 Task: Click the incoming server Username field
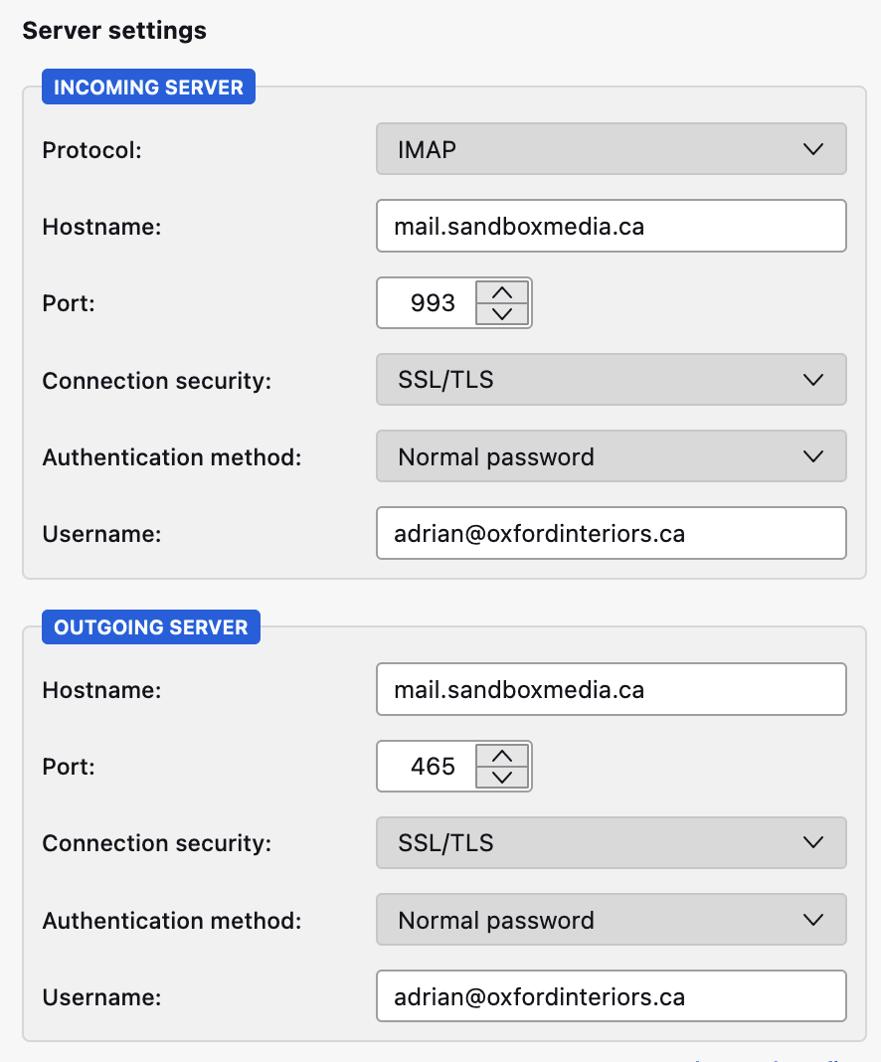point(611,533)
